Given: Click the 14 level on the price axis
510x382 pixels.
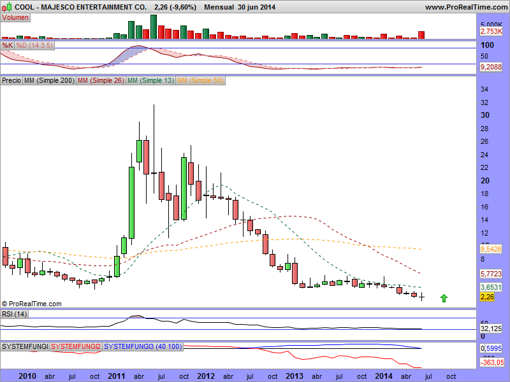Looking at the screenshot, I should click(x=484, y=220).
